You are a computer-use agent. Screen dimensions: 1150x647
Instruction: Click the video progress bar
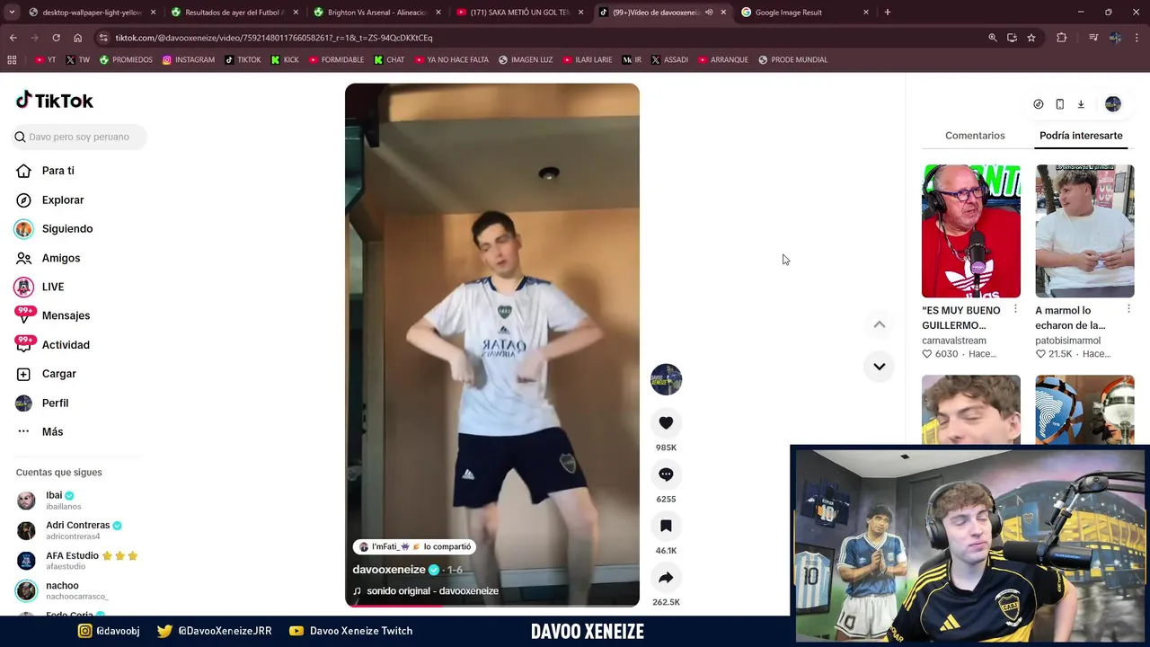[x=492, y=606]
